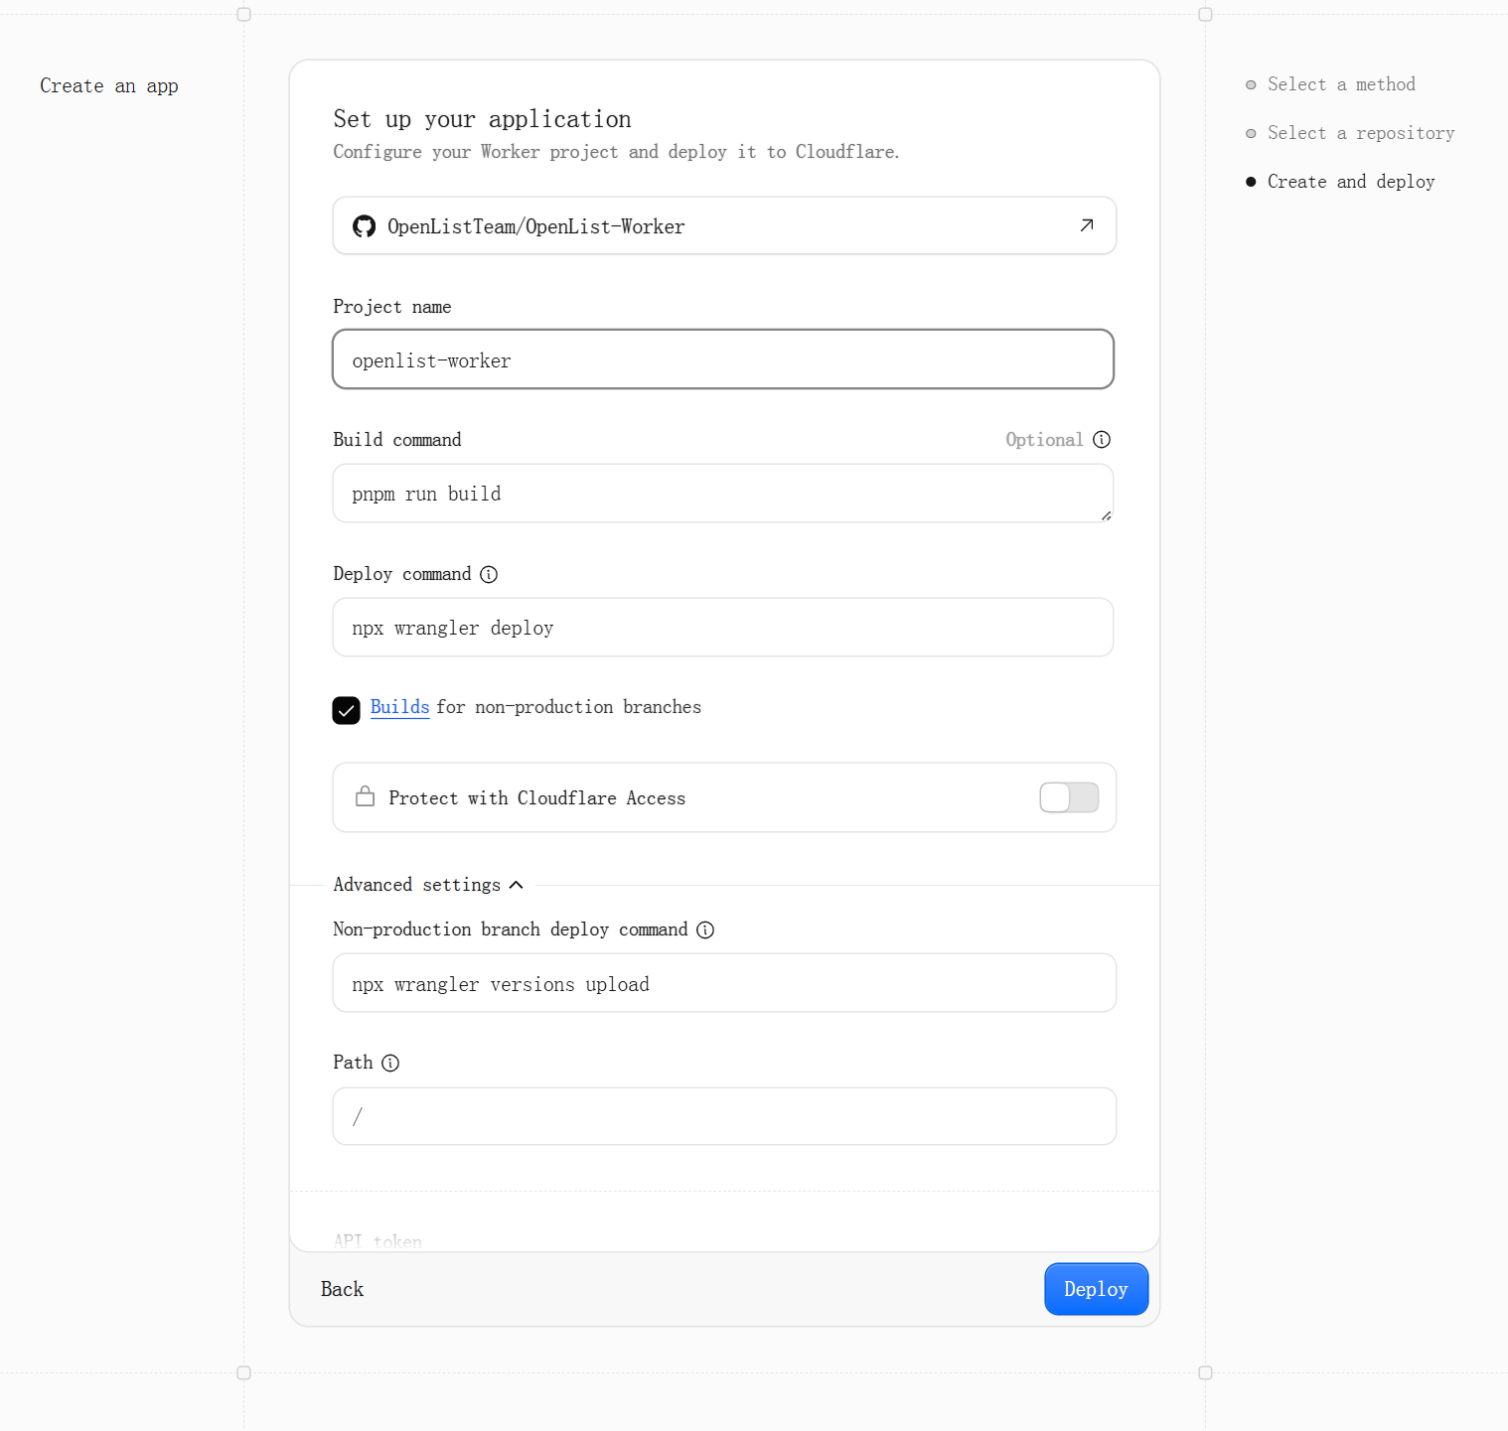Click the Protect with Cloudflare Access label
1508x1431 pixels.
536,798
